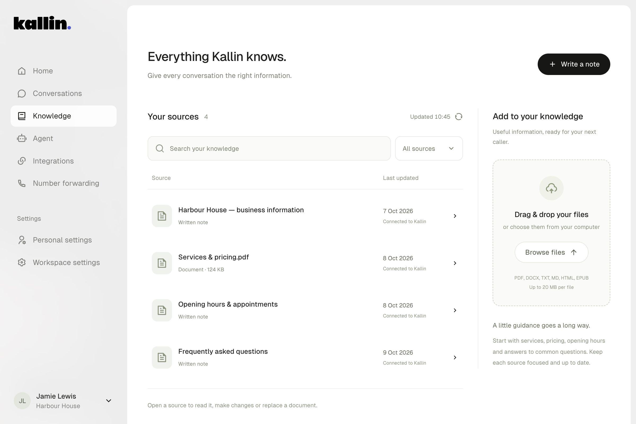Focus the Search your knowledge field
Image resolution: width=636 pixels, height=424 pixels.
click(x=269, y=148)
